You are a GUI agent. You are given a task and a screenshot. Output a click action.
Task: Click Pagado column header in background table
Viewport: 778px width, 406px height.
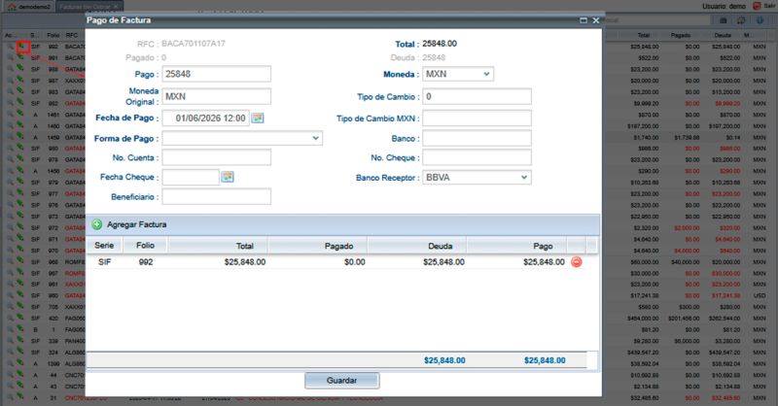tap(680, 35)
